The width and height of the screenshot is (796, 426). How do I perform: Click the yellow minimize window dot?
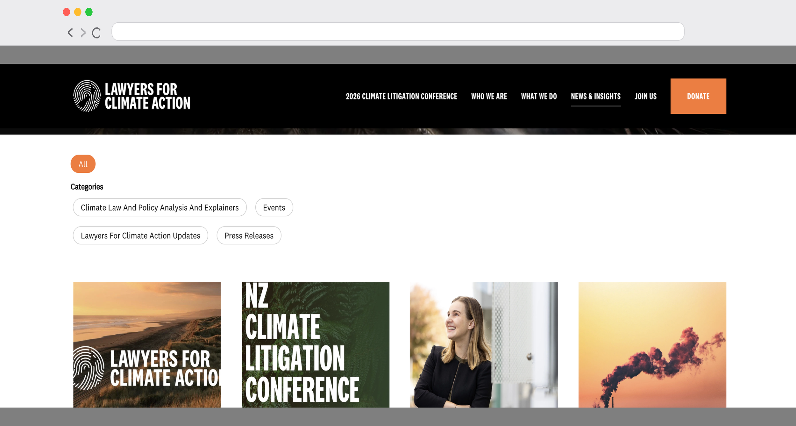[x=78, y=12]
